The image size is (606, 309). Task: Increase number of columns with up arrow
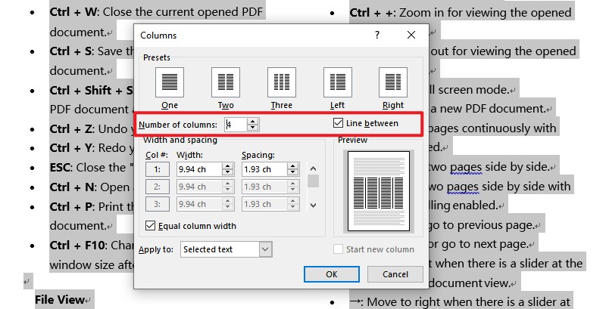point(253,122)
